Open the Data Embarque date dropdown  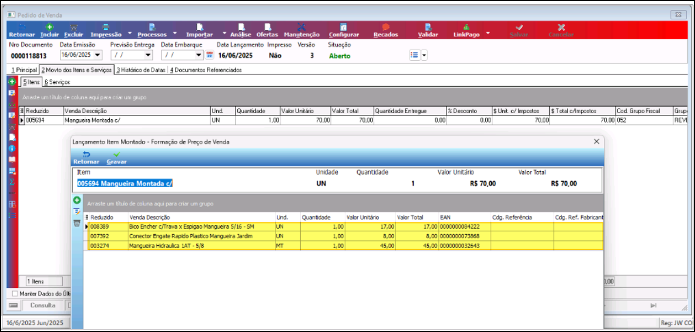click(199, 55)
